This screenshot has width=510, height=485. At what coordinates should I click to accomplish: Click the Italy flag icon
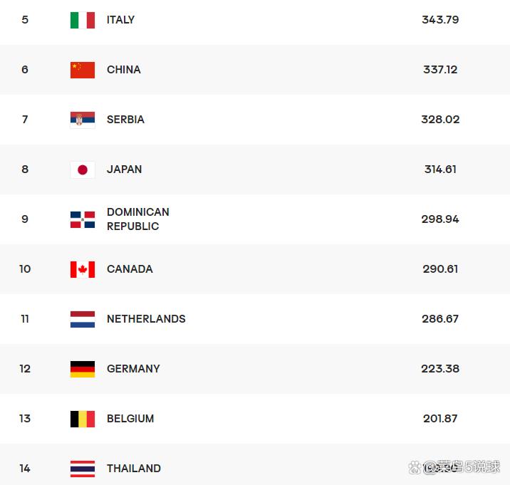coord(83,20)
